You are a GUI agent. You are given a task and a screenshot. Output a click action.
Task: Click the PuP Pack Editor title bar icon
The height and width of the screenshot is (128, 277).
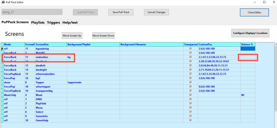(3, 2)
